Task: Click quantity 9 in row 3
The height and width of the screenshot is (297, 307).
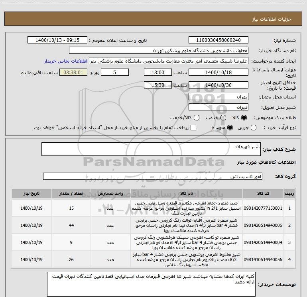Action: pos(71,242)
